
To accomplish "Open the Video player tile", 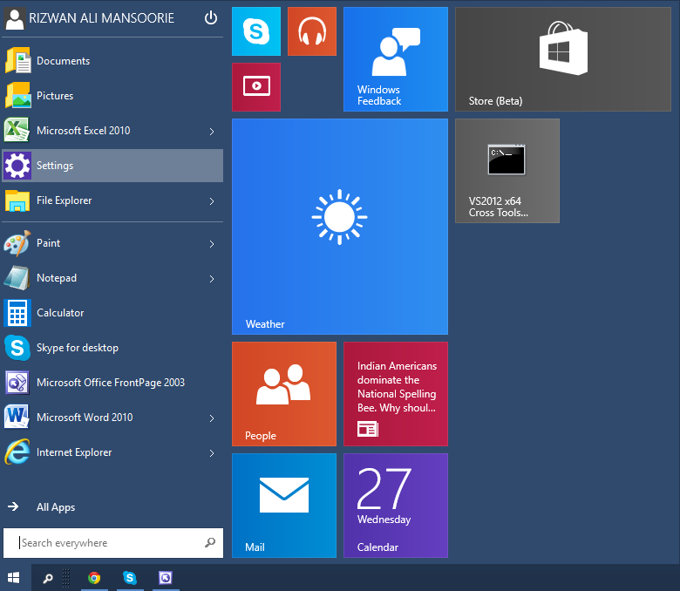I will (255, 86).
